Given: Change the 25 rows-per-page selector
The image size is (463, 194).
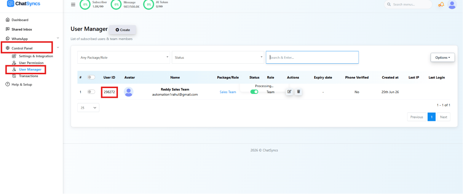Looking at the screenshot, I should click(x=88, y=108).
